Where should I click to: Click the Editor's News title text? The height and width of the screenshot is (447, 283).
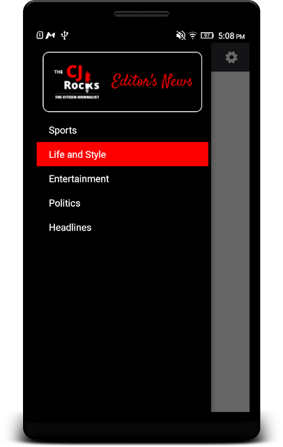(151, 81)
